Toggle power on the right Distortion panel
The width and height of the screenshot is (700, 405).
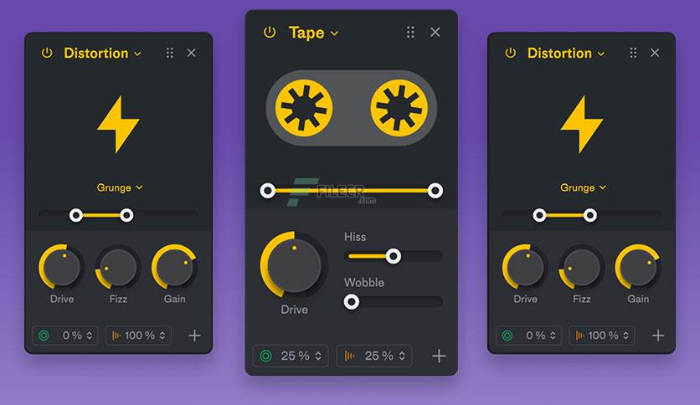(510, 53)
